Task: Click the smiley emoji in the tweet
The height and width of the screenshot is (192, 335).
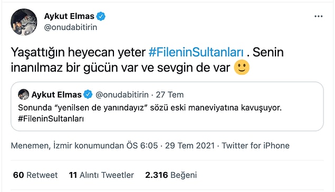Action: (x=242, y=67)
